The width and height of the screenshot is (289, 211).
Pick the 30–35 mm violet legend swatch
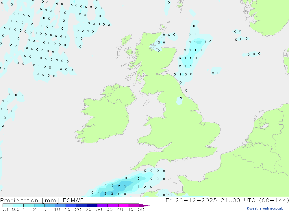(x=102, y=205)
